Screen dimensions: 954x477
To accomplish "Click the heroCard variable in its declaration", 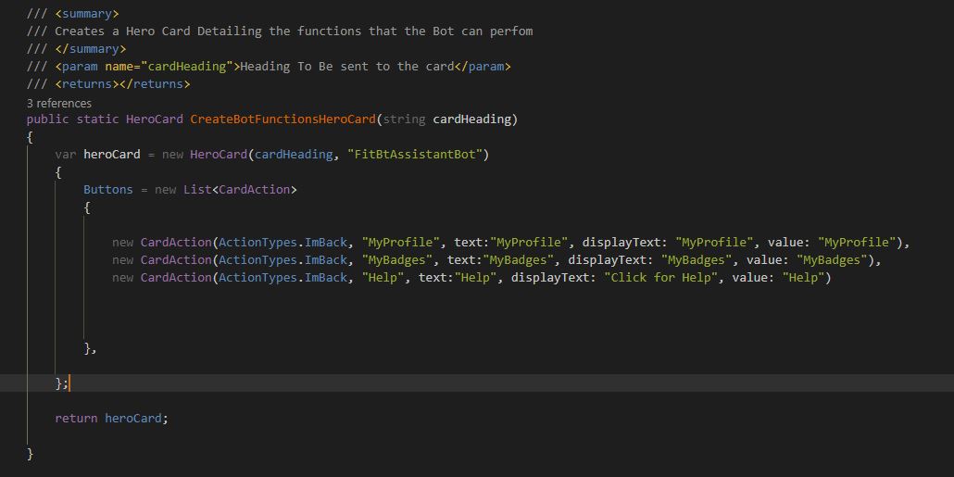I will [111, 155].
